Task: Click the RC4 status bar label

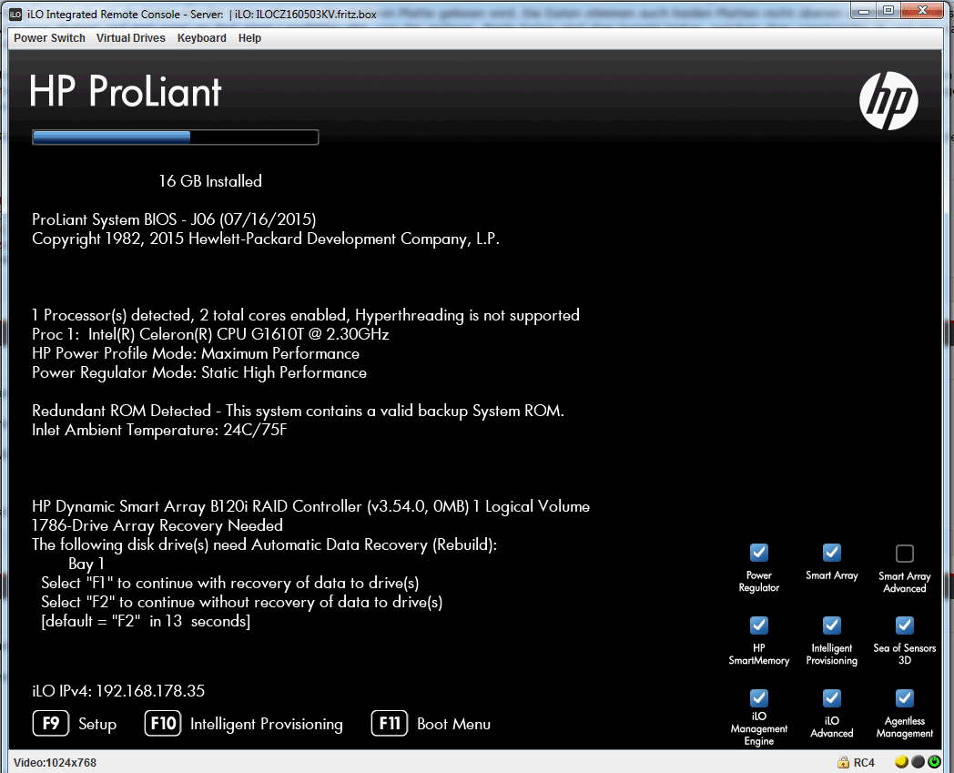Action: point(864,763)
